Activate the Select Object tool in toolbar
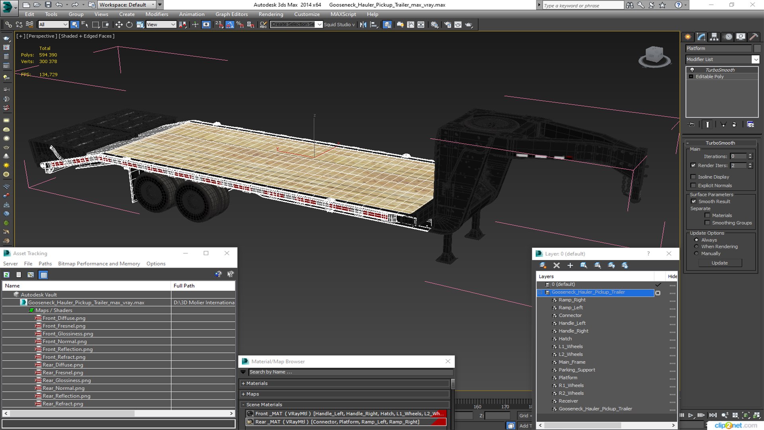Screen dimensions: 764x430 74,25
